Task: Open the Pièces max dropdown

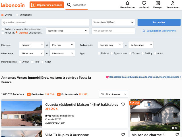Action: 62,53
